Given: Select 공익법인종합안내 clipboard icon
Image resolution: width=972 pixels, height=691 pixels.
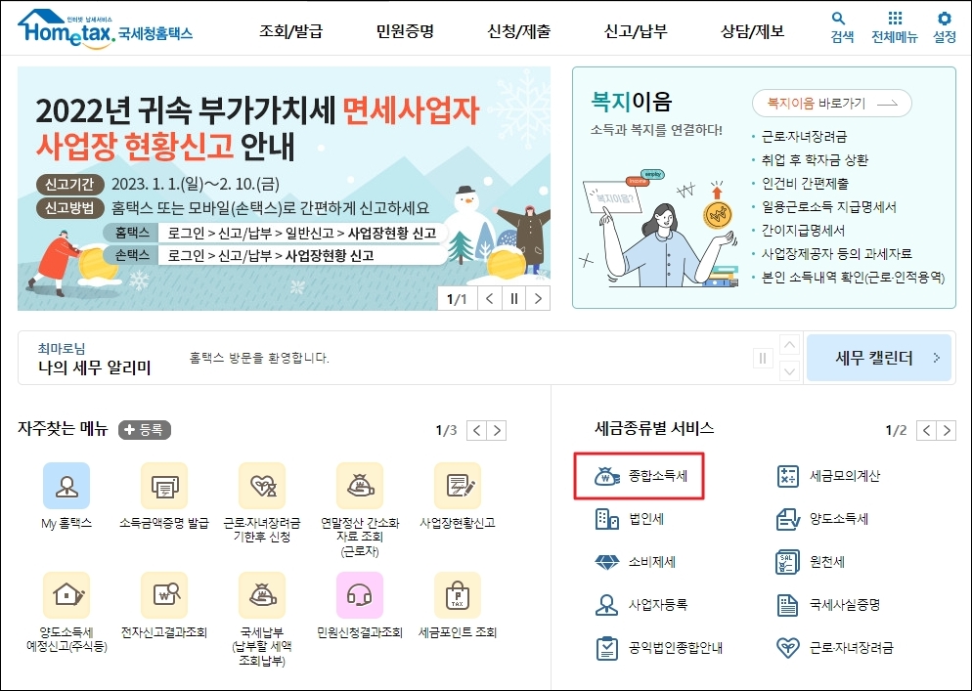Looking at the screenshot, I should [x=607, y=648].
